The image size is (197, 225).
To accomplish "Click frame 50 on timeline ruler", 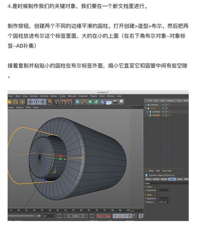I will (x=65, y=210).
